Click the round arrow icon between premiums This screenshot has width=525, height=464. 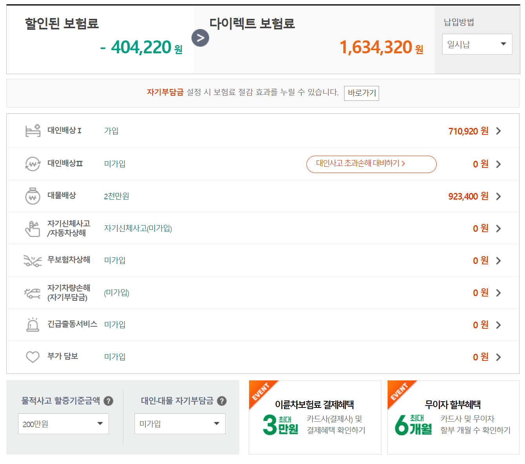(x=201, y=38)
